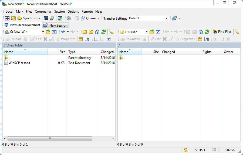243x155 pixels.
Task: Toggle the local directory tree view
Action: pos(111,32)
